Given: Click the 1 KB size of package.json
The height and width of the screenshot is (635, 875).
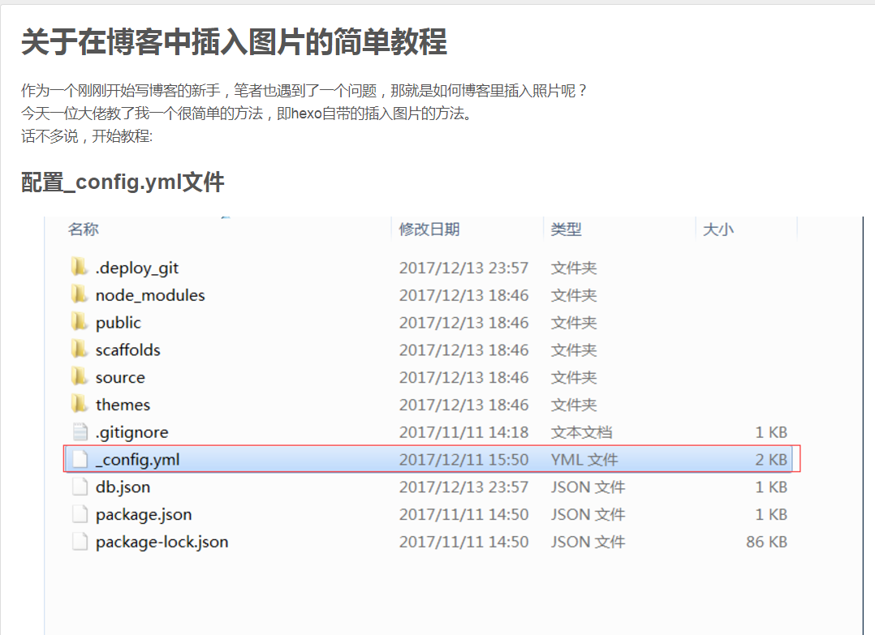Looking at the screenshot, I should (770, 514).
